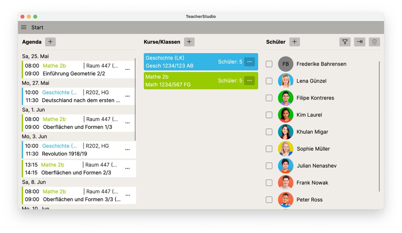Click the trash icon to delete students
The width and height of the screenshot is (402, 233).
pos(375,42)
